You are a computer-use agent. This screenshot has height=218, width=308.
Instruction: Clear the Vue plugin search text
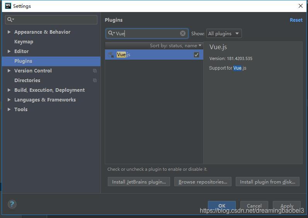183,33
